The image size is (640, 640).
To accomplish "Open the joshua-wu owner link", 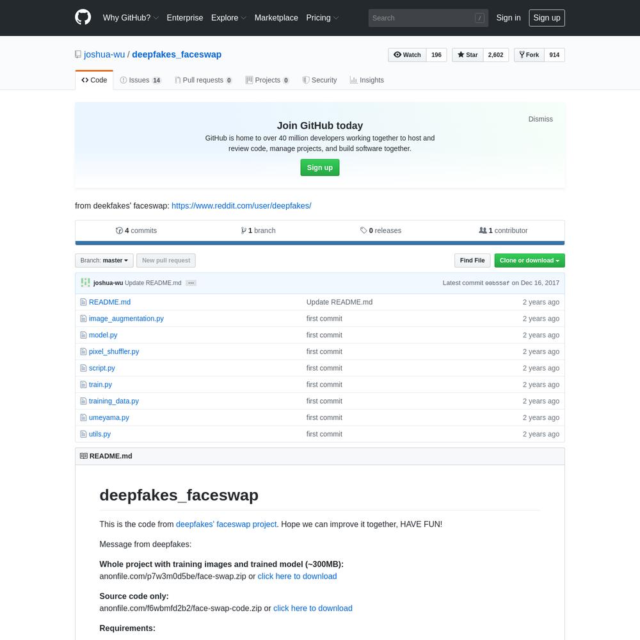I will [x=104, y=54].
